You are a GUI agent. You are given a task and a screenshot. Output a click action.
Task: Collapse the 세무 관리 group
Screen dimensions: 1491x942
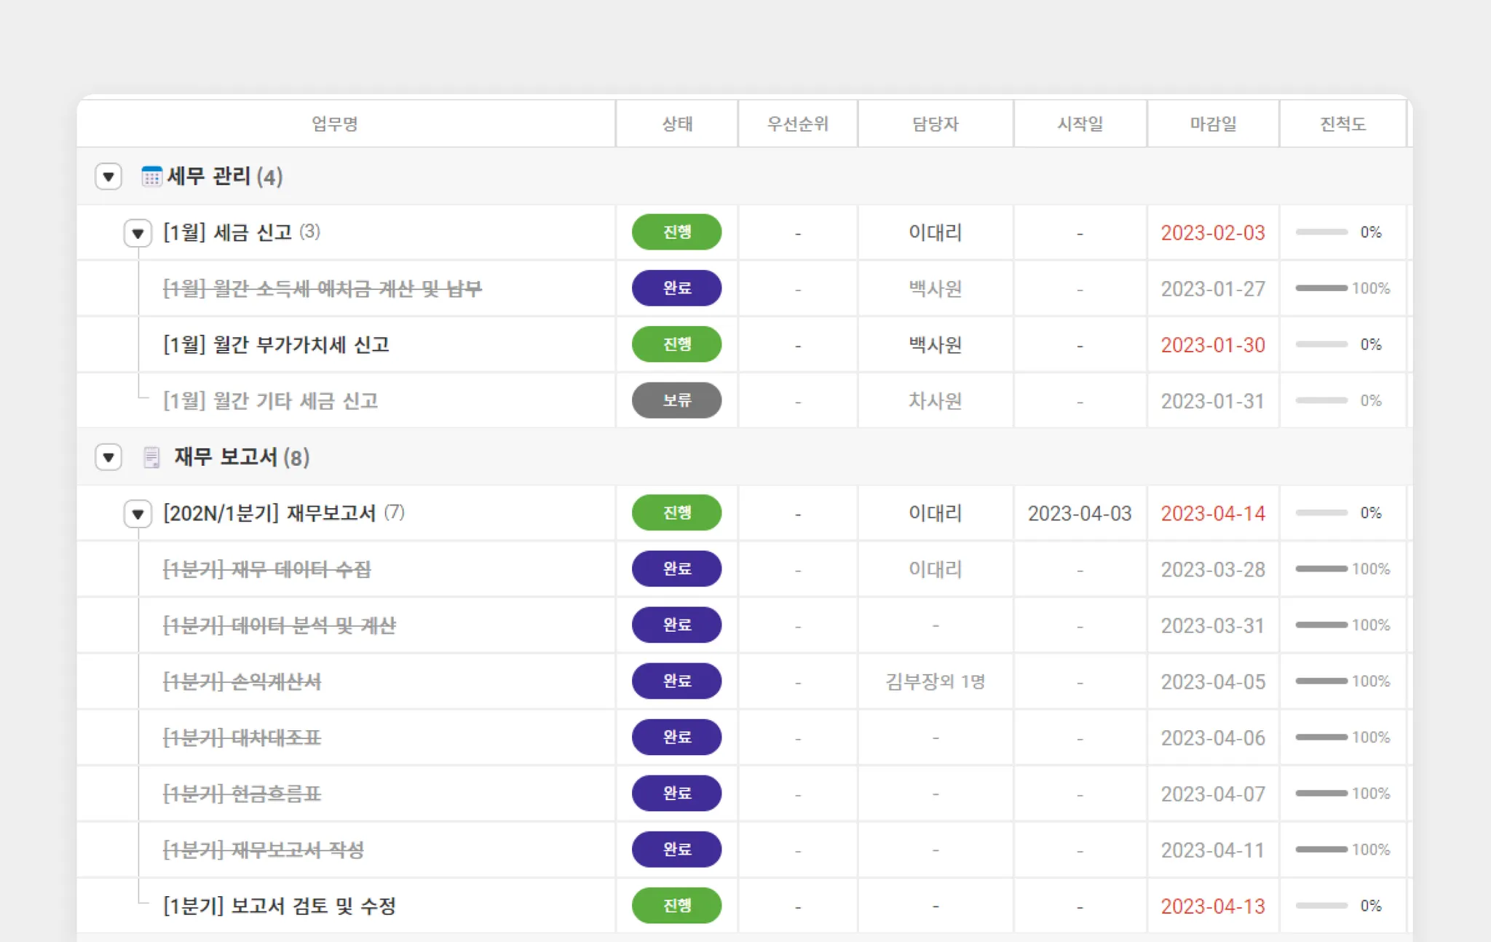[108, 177]
